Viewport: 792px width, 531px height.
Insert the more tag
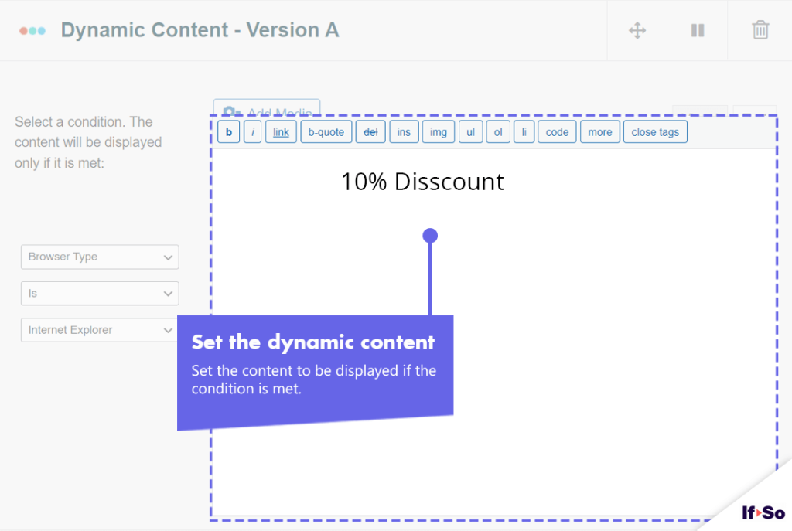600,132
